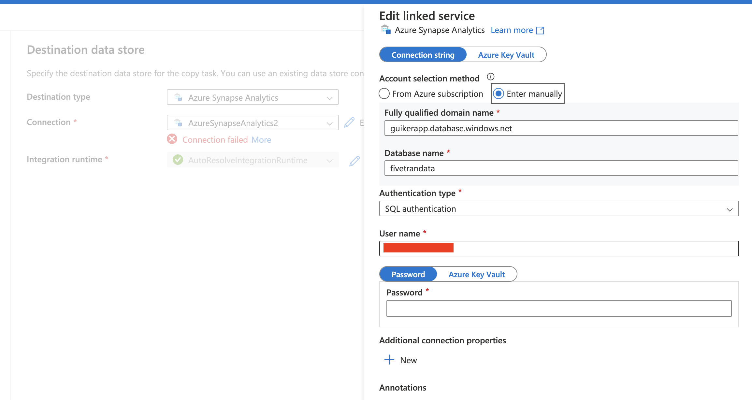Click the red Connection failed error icon
The width and height of the screenshot is (752, 400).
coord(172,139)
